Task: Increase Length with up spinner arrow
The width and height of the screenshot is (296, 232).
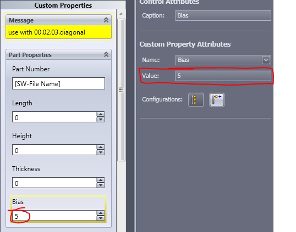Action: click(x=101, y=114)
